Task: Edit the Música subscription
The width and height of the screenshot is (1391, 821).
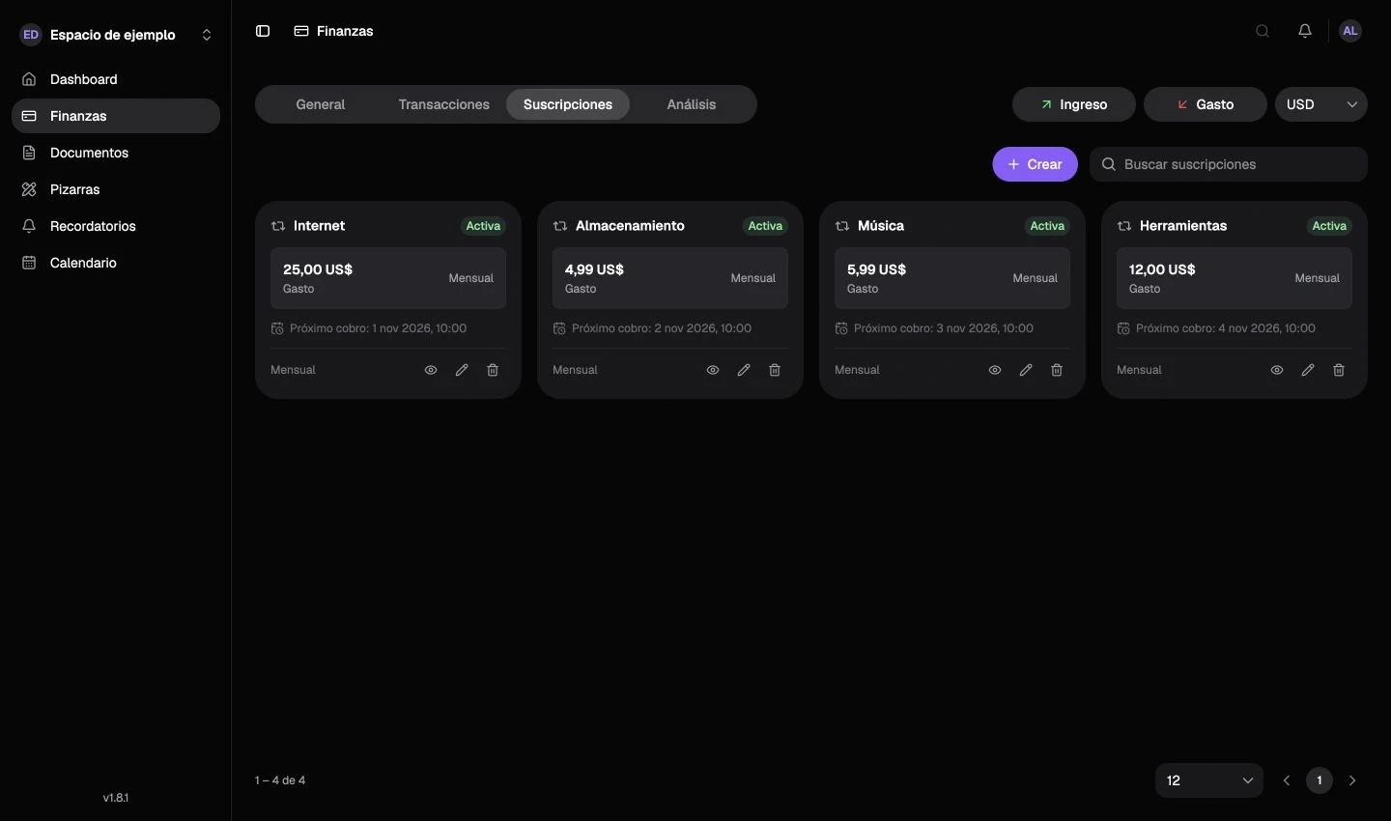Action: click(1026, 370)
